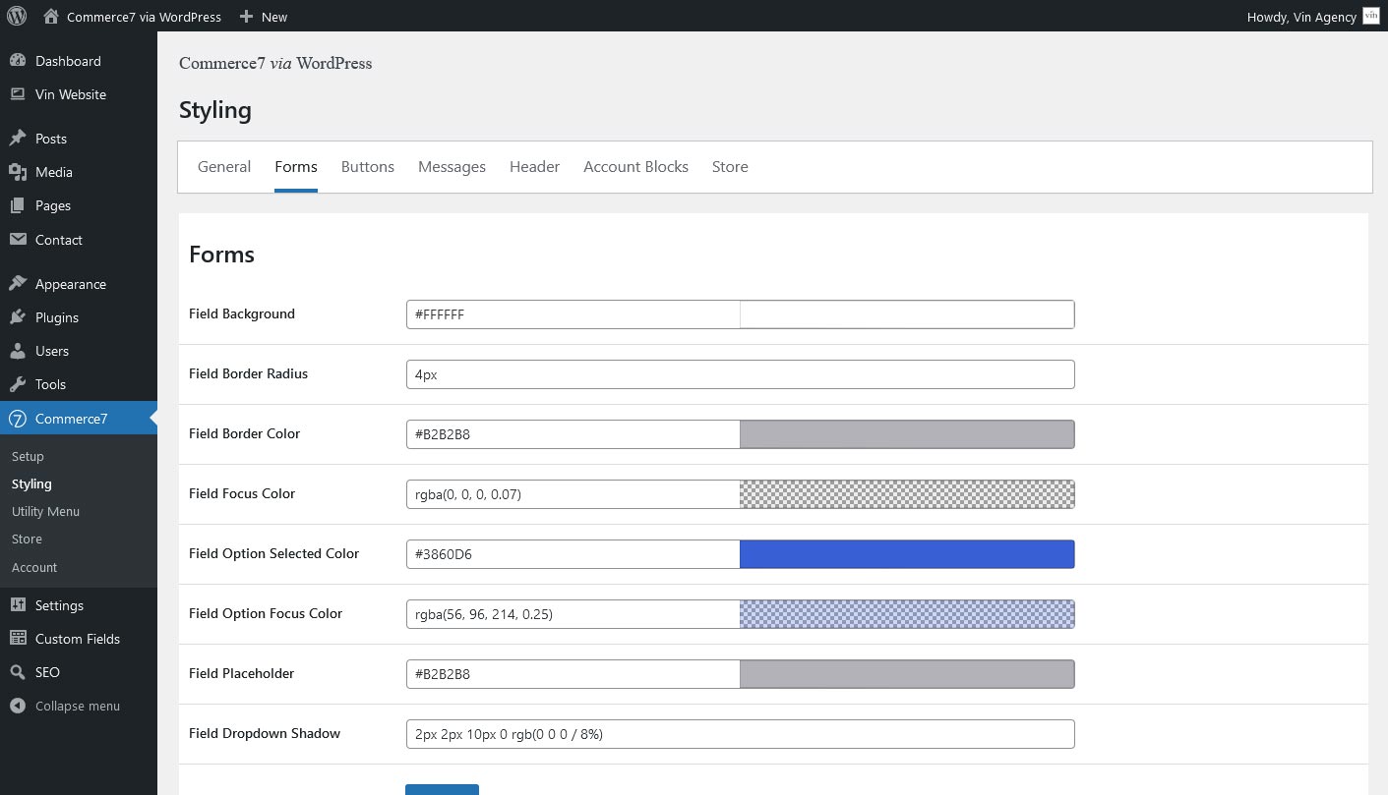The width and height of the screenshot is (1388, 795).
Task: Open the blue Field Option Selected Color swatch
Action: [x=906, y=554]
